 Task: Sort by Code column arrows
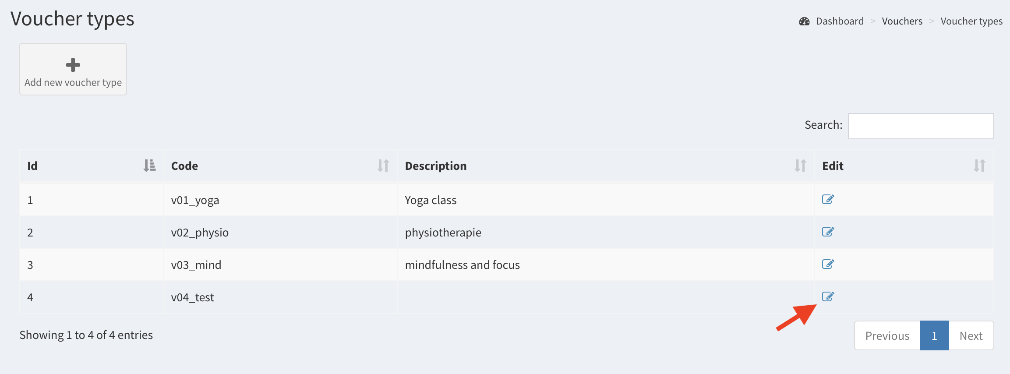tap(383, 166)
